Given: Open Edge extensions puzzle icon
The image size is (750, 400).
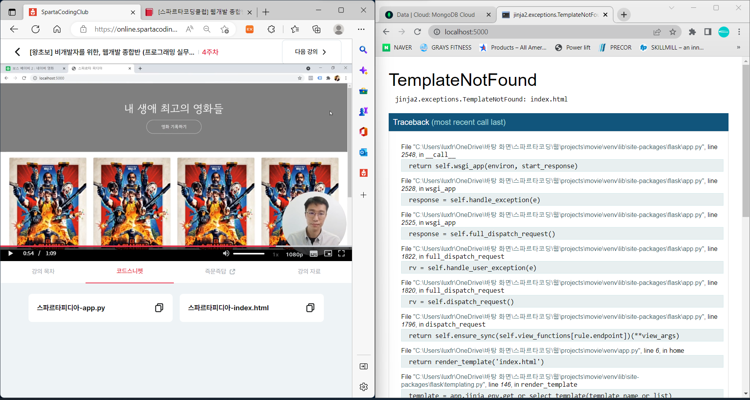Looking at the screenshot, I should click(271, 29).
